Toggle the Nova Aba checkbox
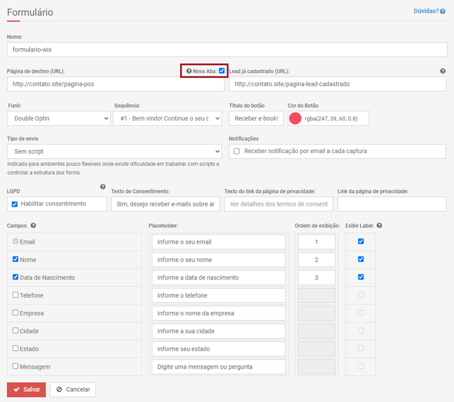454x402 pixels. [221, 71]
